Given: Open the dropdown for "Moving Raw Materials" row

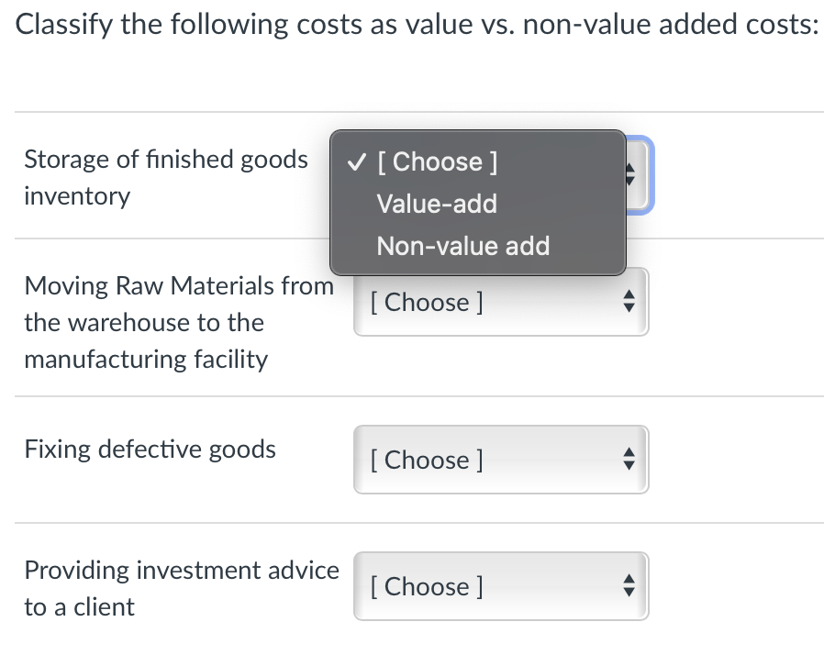Looking at the screenshot, I should coord(501,302).
